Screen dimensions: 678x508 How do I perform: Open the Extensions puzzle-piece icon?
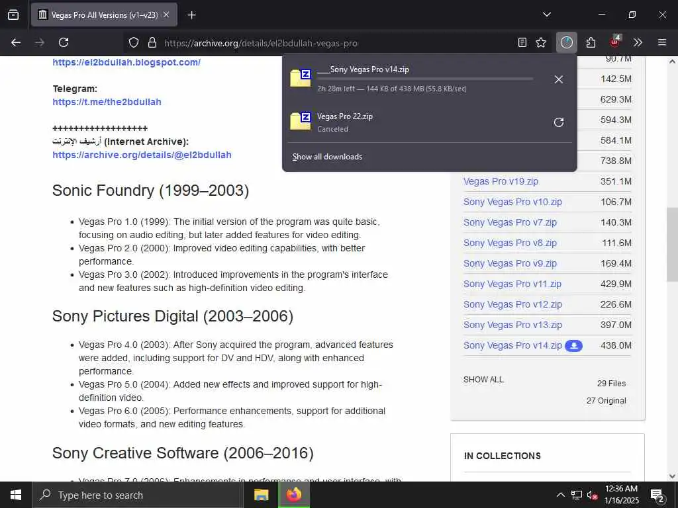click(x=591, y=42)
